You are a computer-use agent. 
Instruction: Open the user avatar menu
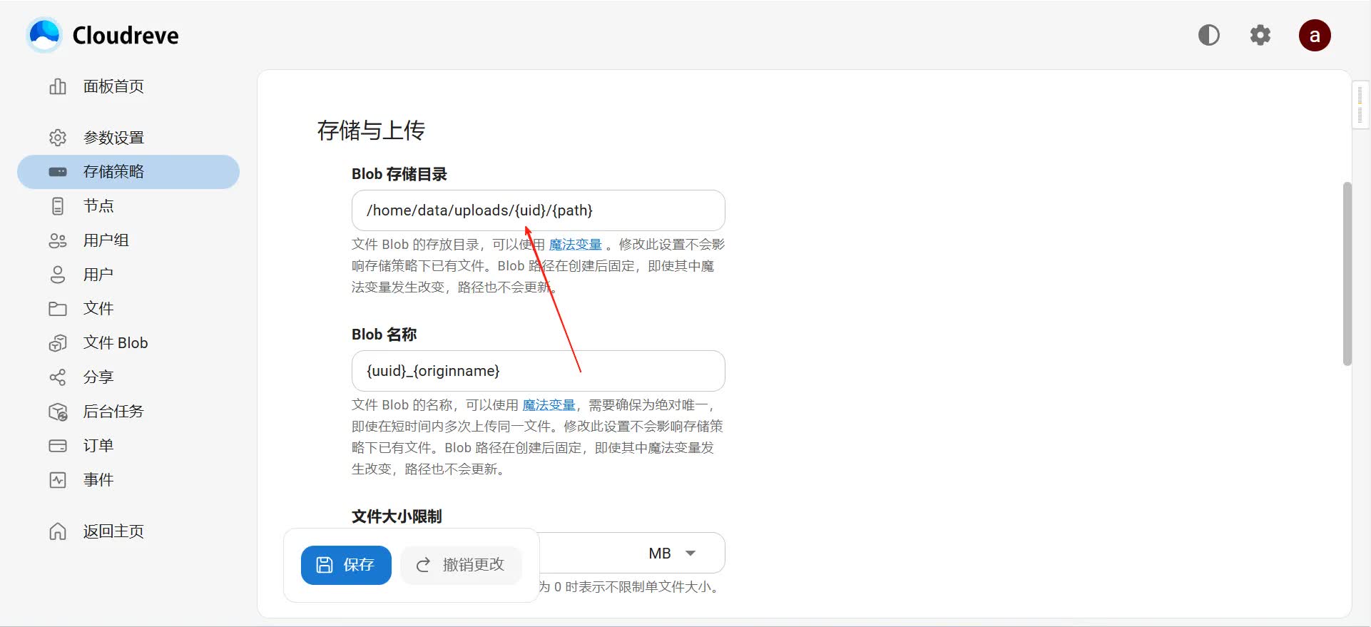point(1314,35)
